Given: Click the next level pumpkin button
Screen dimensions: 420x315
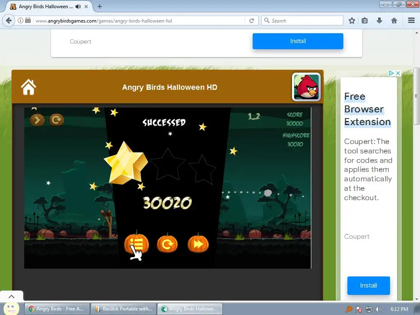Looking at the screenshot, I should (198, 243).
